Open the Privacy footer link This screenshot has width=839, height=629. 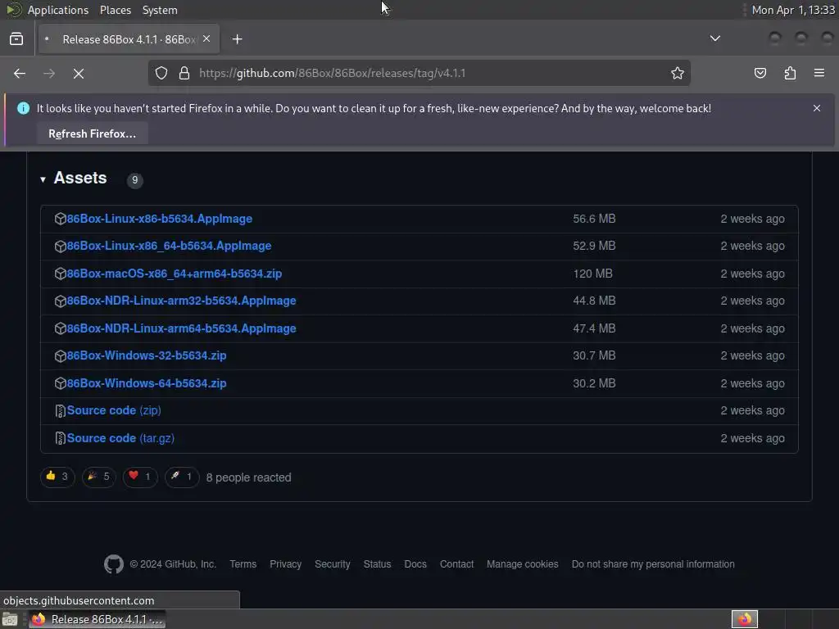point(285,564)
